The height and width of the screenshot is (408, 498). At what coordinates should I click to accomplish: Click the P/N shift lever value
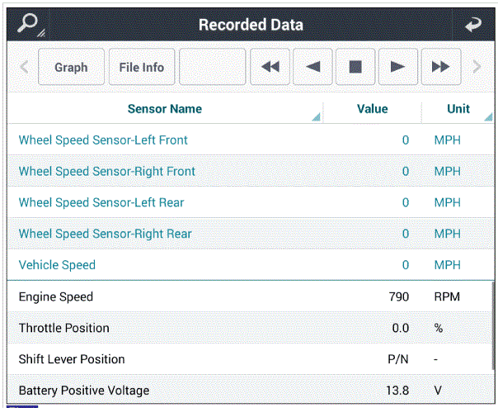click(x=398, y=359)
